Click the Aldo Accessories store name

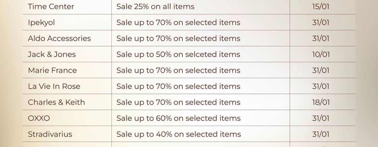(59, 38)
